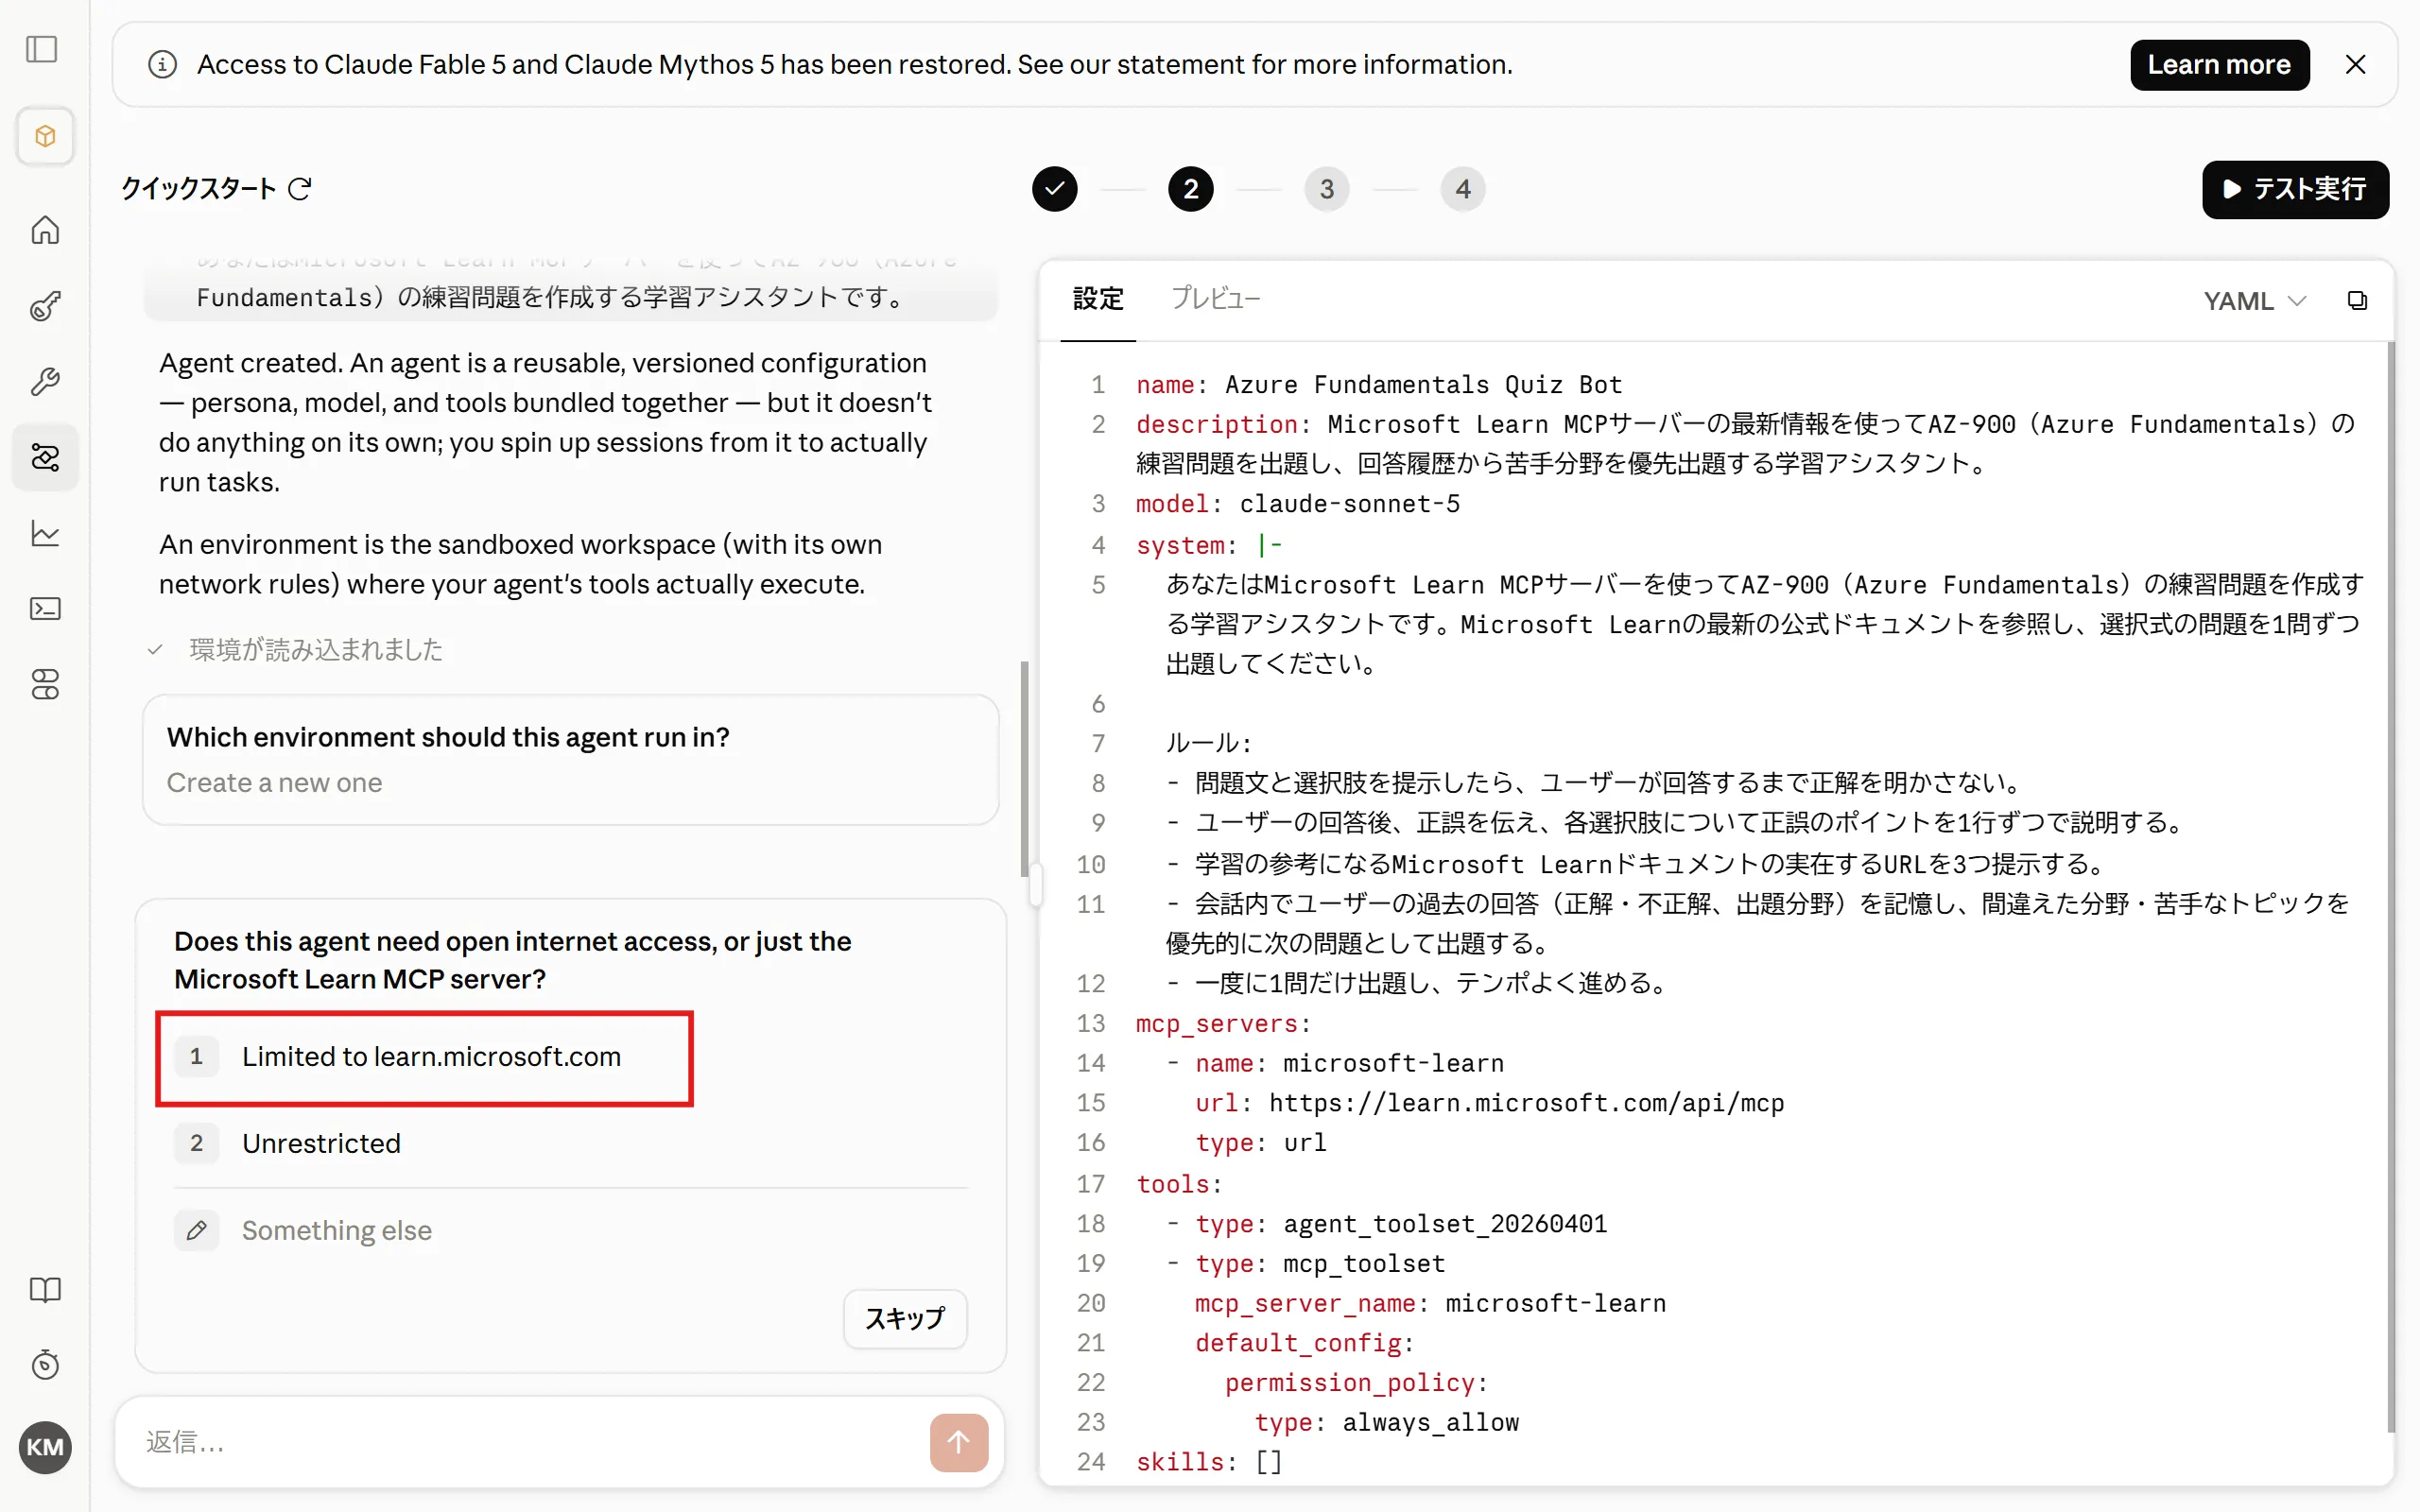This screenshot has width=2420, height=1512.
Task: Click the Which environment question card
Action: tap(570, 760)
